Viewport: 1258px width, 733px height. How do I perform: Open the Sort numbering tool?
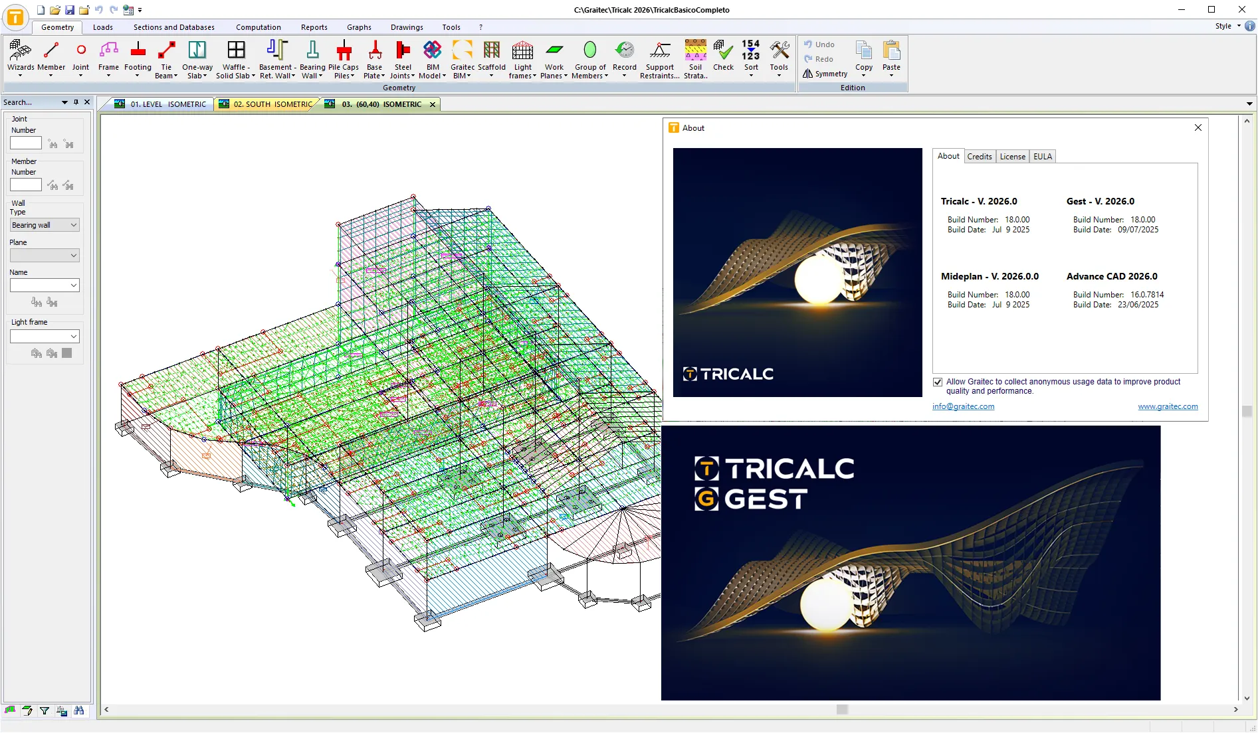tap(751, 58)
